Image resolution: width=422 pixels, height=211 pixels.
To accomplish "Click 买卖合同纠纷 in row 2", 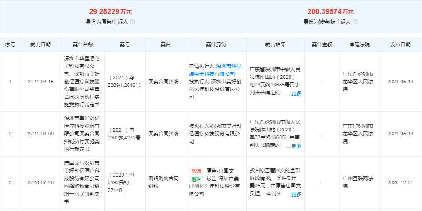I will pyautogui.click(x=164, y=134).
